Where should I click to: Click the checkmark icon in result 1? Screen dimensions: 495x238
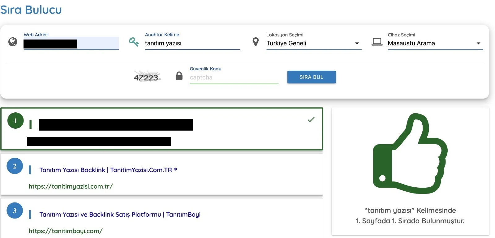pos(311,119)
